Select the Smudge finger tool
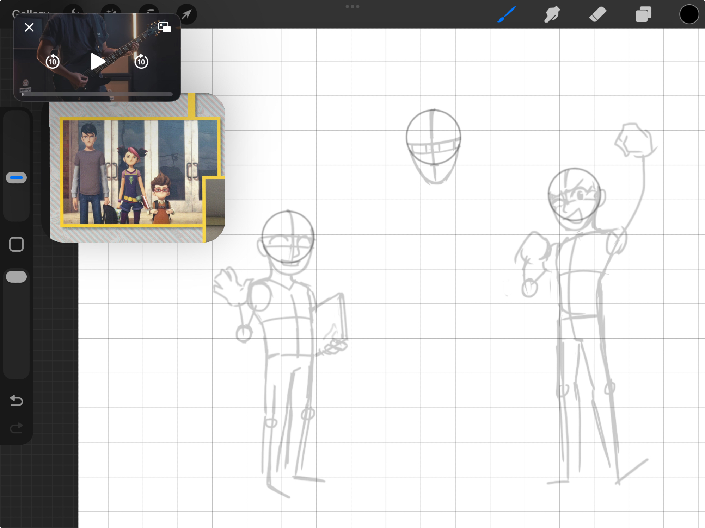 [552, 15]
